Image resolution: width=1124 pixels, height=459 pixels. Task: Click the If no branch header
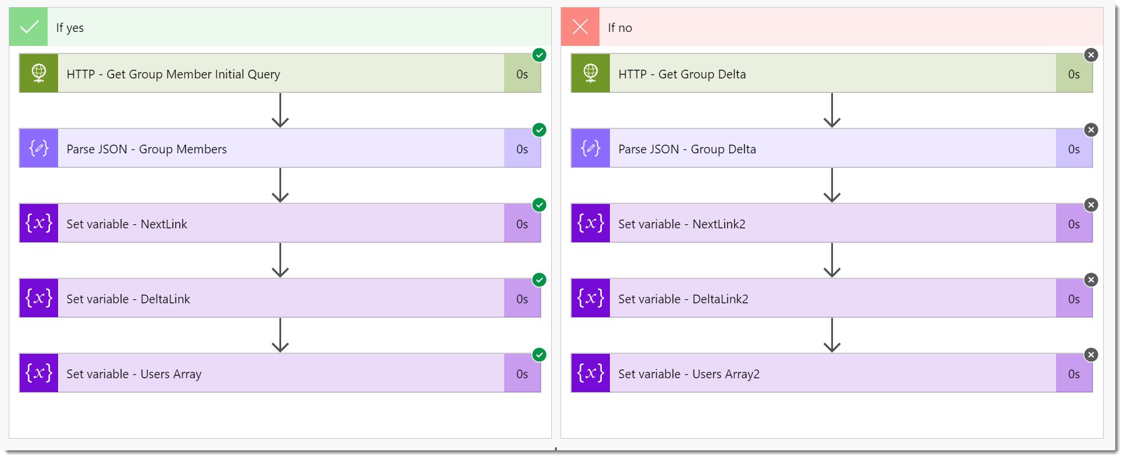tap(832, 27)
